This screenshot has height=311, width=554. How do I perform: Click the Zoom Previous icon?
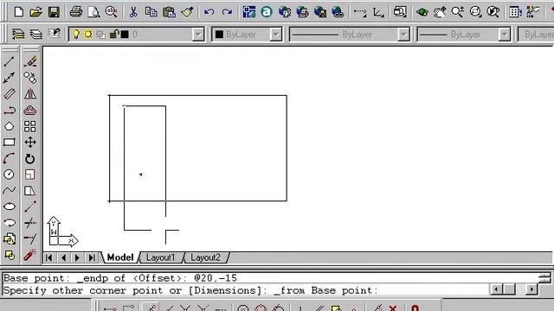point(493,12)
